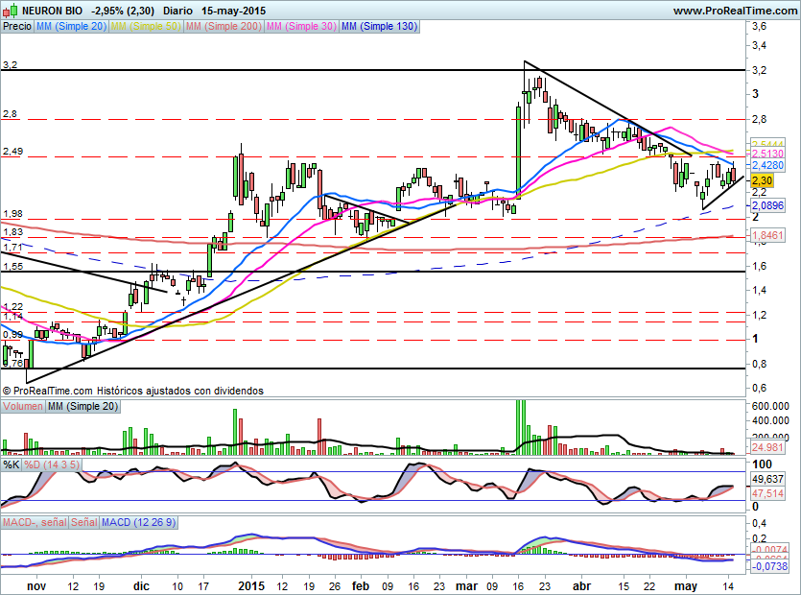Click the red MM (Simple 200) label

tap(222, 27)
